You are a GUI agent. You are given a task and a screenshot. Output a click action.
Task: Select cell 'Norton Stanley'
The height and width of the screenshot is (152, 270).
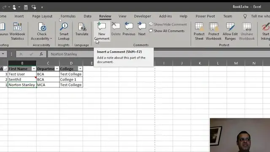tap(22, 85)
